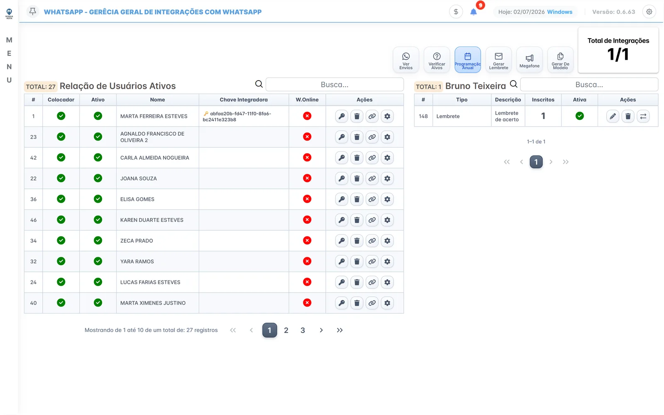Image resolution: width=664 pixels, height=415 pixels.
Task: Go to previous users page arrow
Action: (251, 330)
